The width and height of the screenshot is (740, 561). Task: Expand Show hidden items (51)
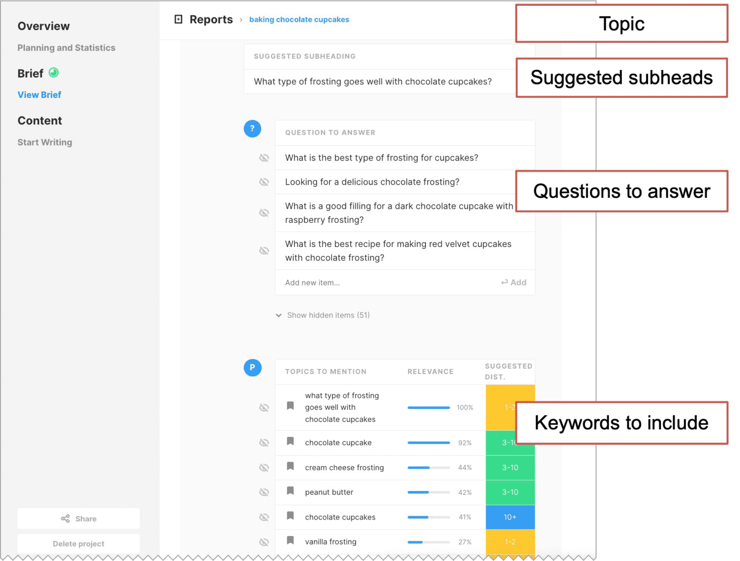[322, 315]
